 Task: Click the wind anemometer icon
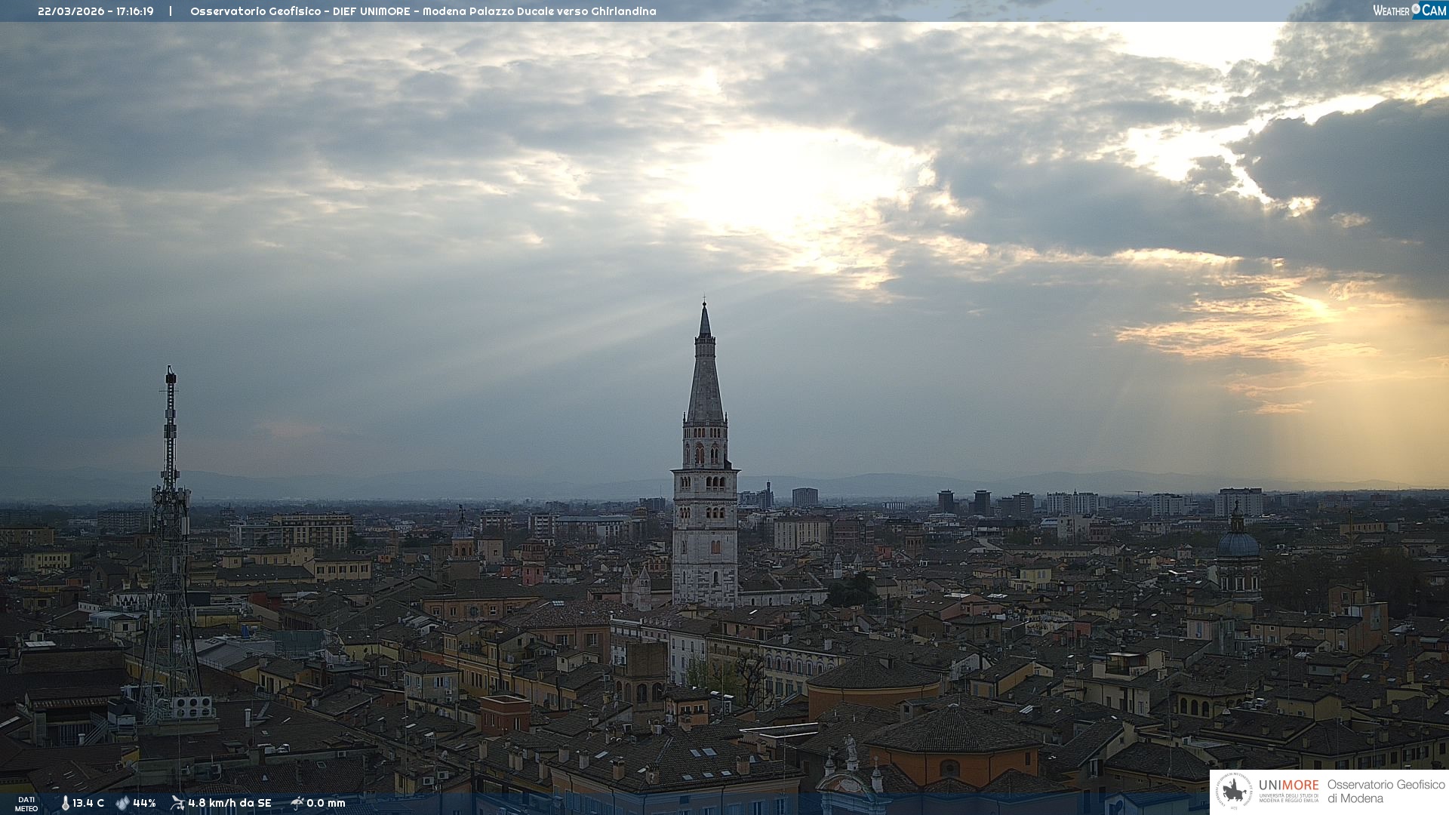click(x=177, y=803)
